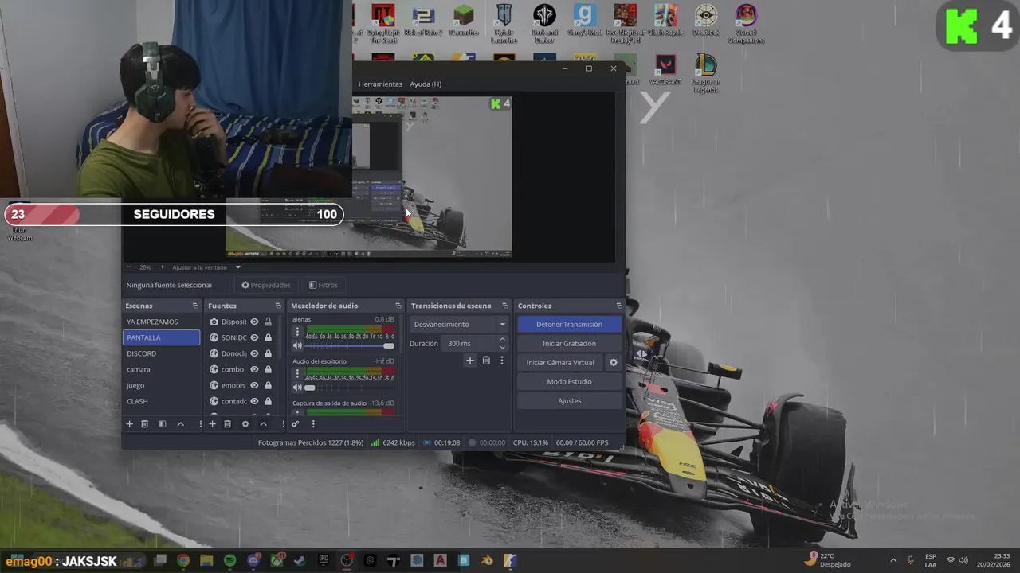Adjust Audio del escritorio volume slider

pyautogui.click(x=349, y=388)
